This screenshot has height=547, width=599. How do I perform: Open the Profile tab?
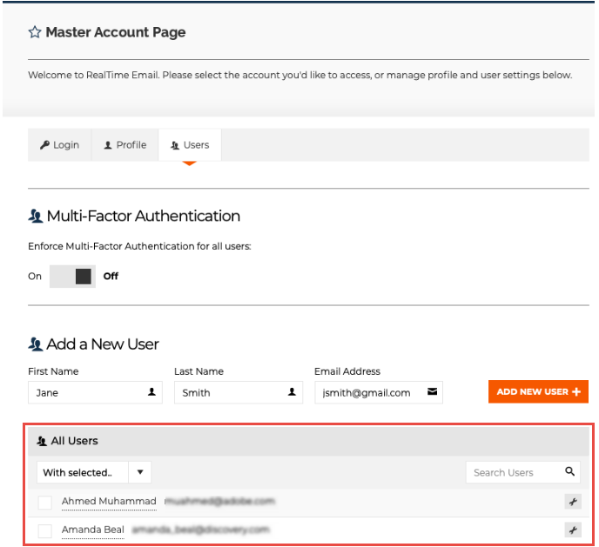tap(125, 145)
